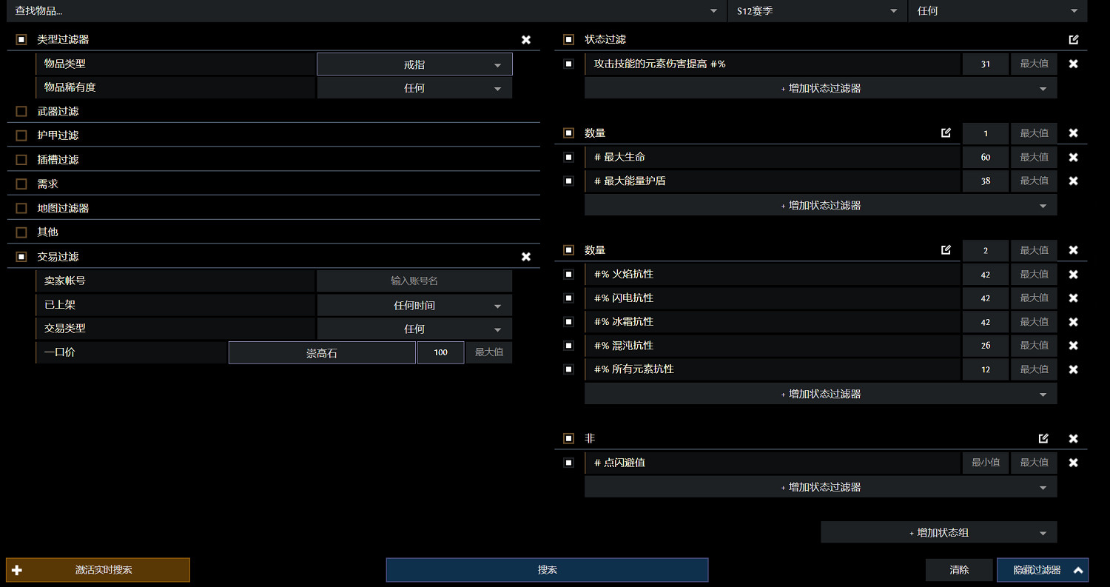Screen dimensions: 1110x587
Task: Enable the 武器过滤 checkbox
Action: pos(21,112)
